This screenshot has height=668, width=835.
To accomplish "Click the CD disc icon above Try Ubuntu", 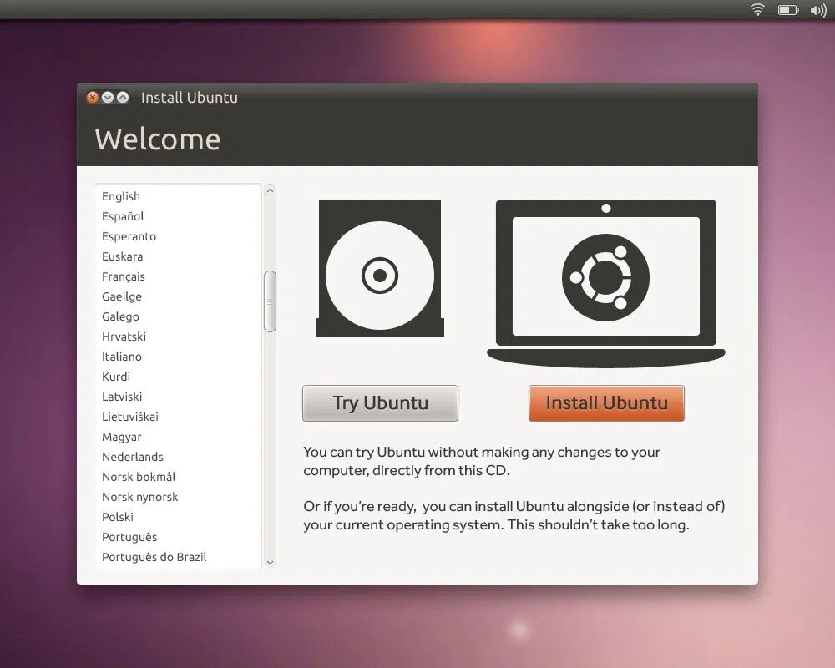I will click(x=380, y=267).
